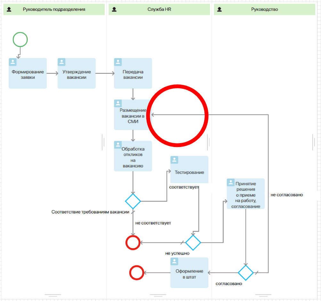This screenshot has width=321, height=301.
Task: Click user icon on 'Тестирование' task
Action: coord(174,160)
